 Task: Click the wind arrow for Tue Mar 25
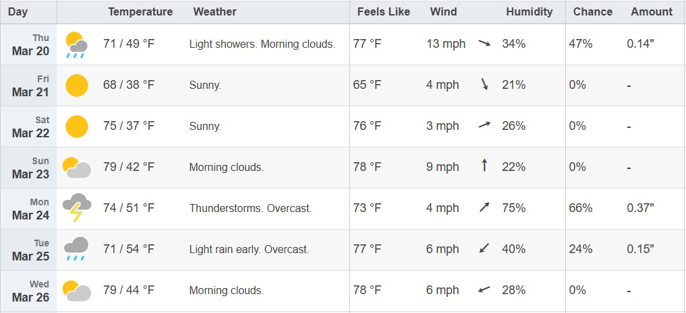pos(484,248)
